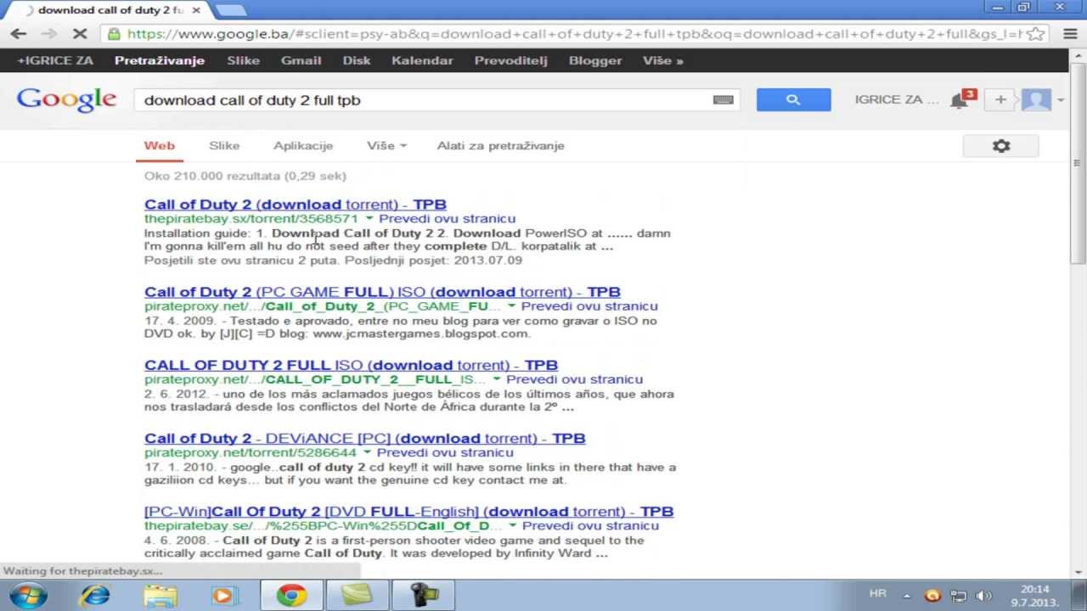Click the volume speaker tray icon
The height and width of the screenshot is (611, 1087).
[984, 596]
